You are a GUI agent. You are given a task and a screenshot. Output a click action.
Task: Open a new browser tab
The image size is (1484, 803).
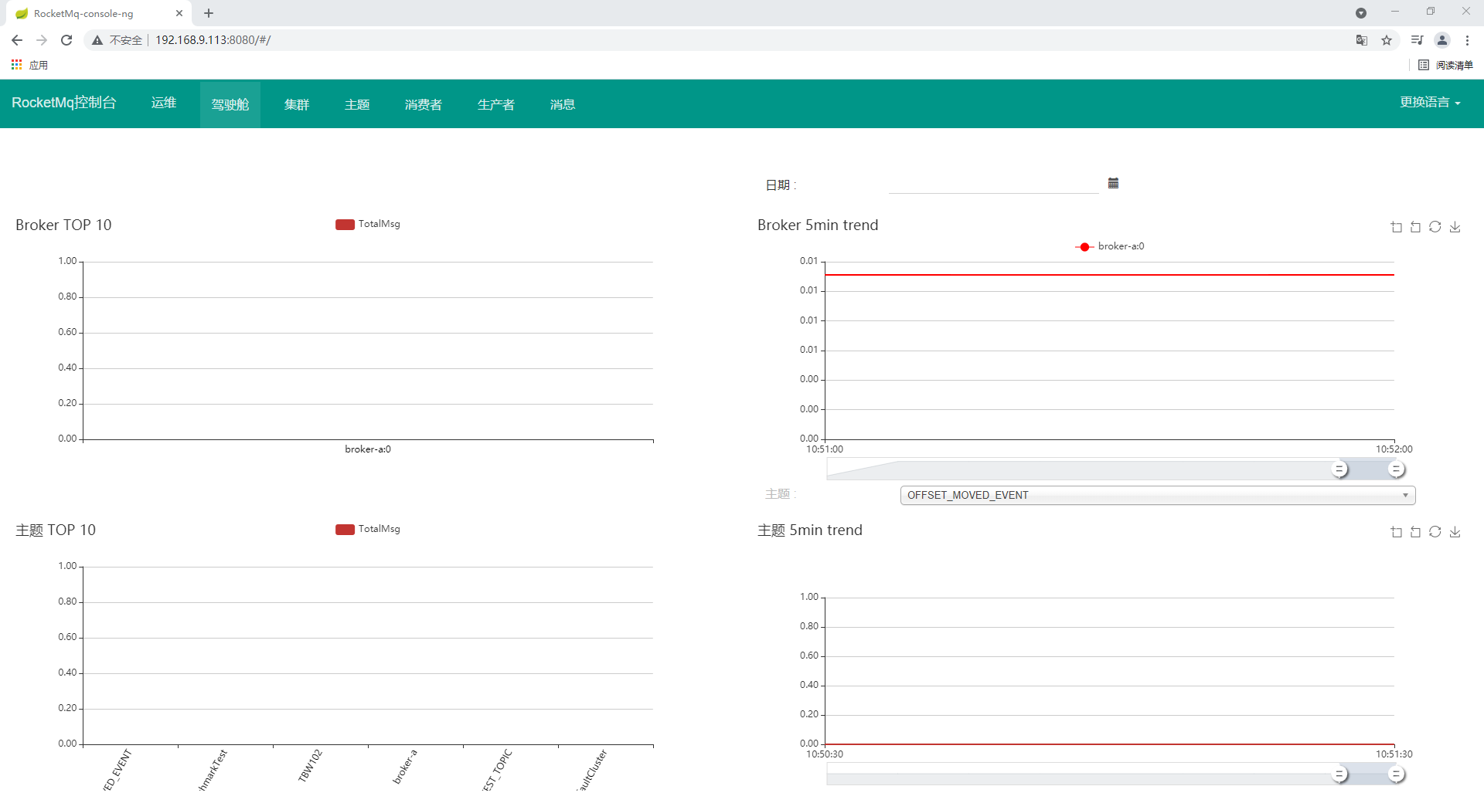[209, 13]
